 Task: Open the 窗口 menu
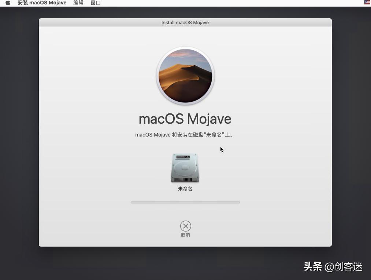(x=95, y=3)
